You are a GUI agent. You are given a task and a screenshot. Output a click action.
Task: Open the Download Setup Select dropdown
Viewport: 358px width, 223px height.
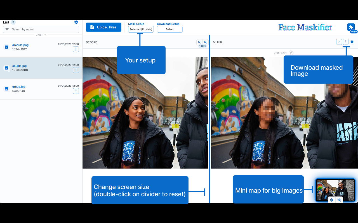(169, 29)
